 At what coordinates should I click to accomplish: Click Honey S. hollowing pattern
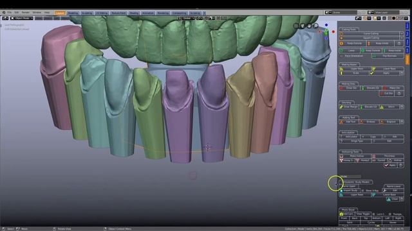(x=347, y=160)
